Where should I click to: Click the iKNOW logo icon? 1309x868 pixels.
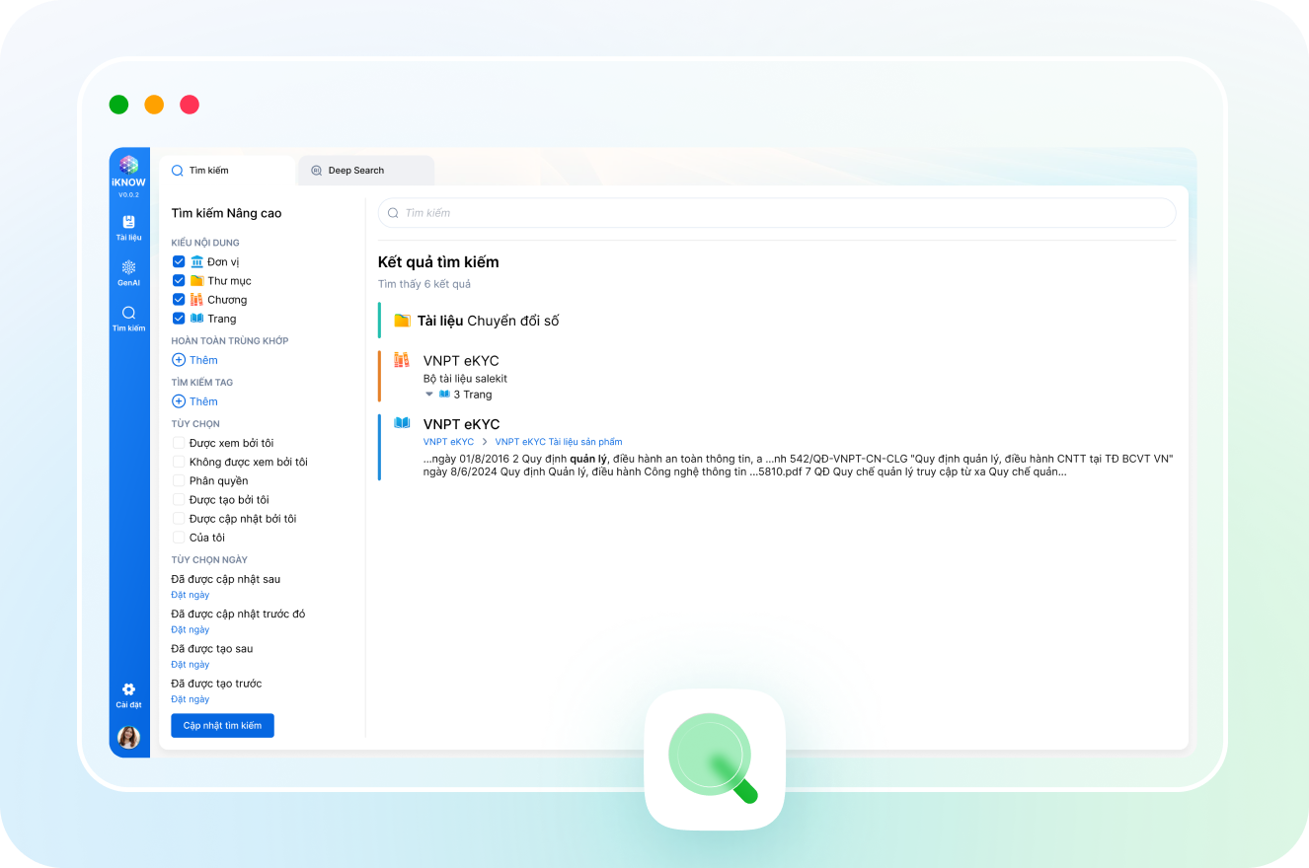pos(128,166)
